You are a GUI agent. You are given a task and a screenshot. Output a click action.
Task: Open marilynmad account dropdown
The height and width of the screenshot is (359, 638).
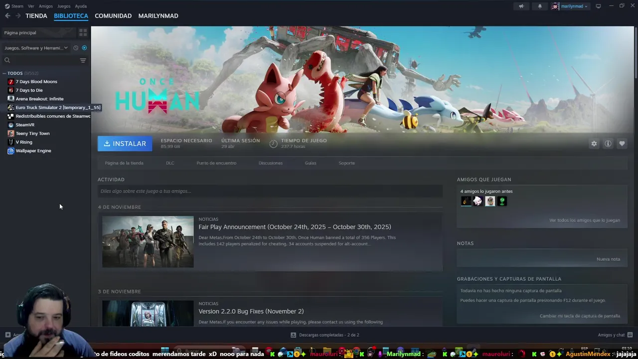(x=574, y=6)
